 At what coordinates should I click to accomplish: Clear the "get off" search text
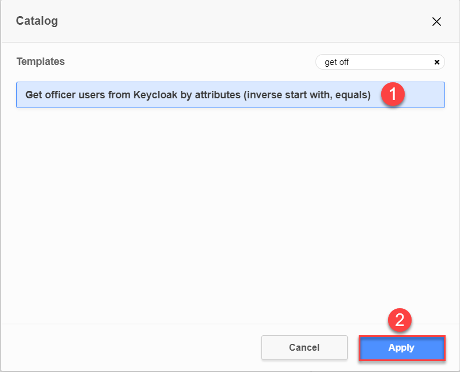pos(436,62)
